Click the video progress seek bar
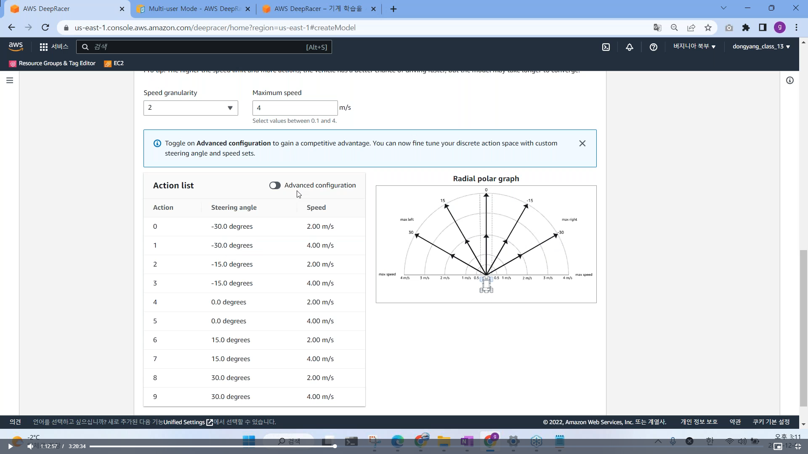Viewport: 808px width, 454px height. (210, 446)
